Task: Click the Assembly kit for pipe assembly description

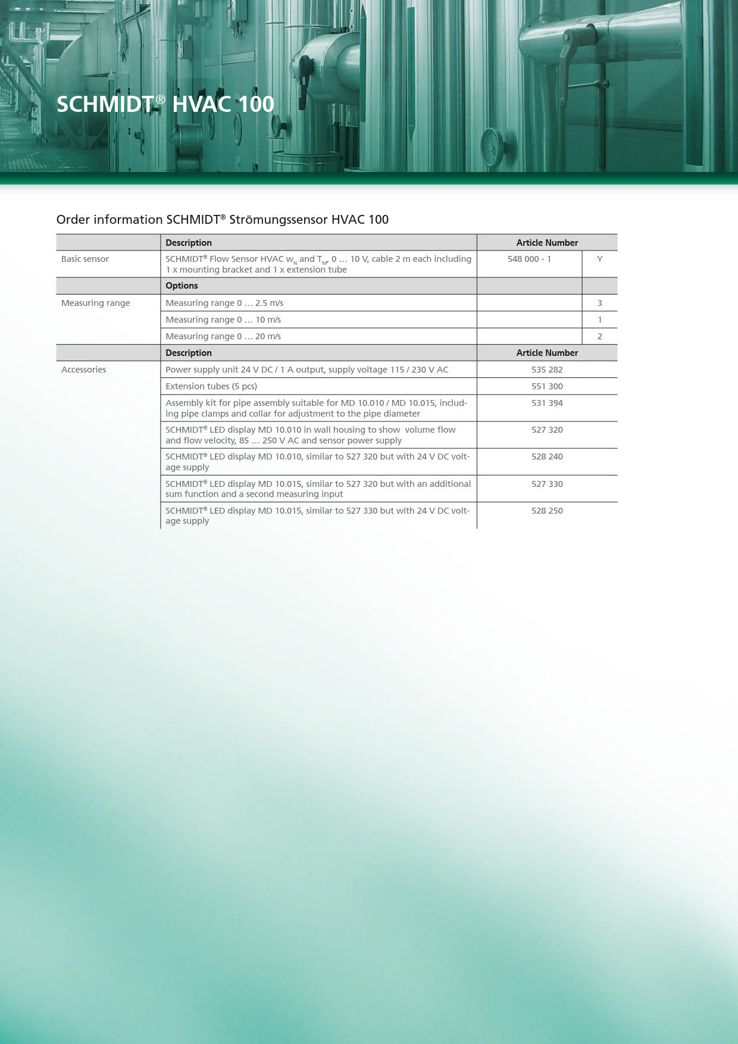Action: point(315,408)
